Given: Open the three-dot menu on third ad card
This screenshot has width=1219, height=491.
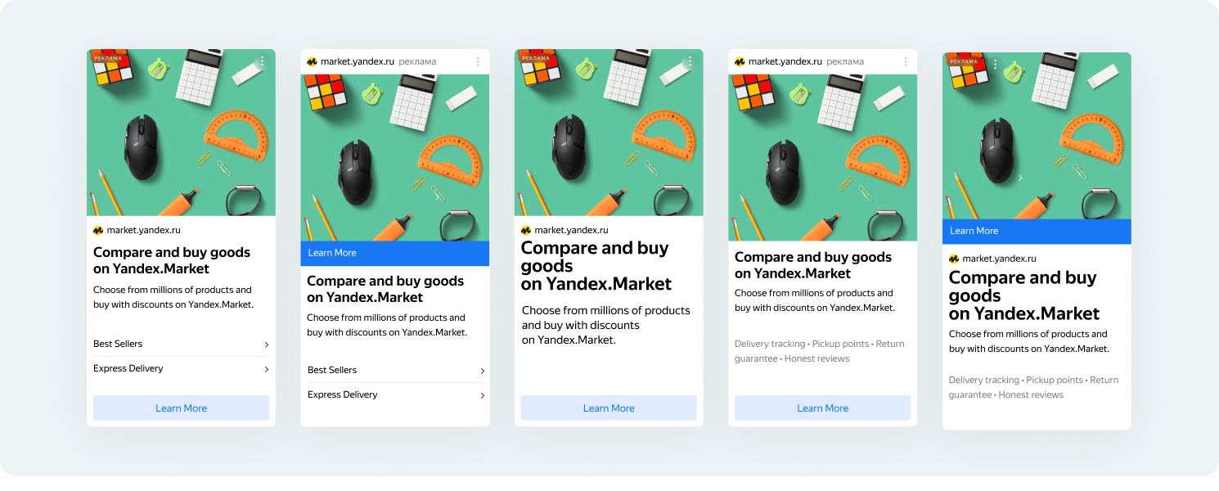Looking at the screenshot, I should (x=690, y=61).
